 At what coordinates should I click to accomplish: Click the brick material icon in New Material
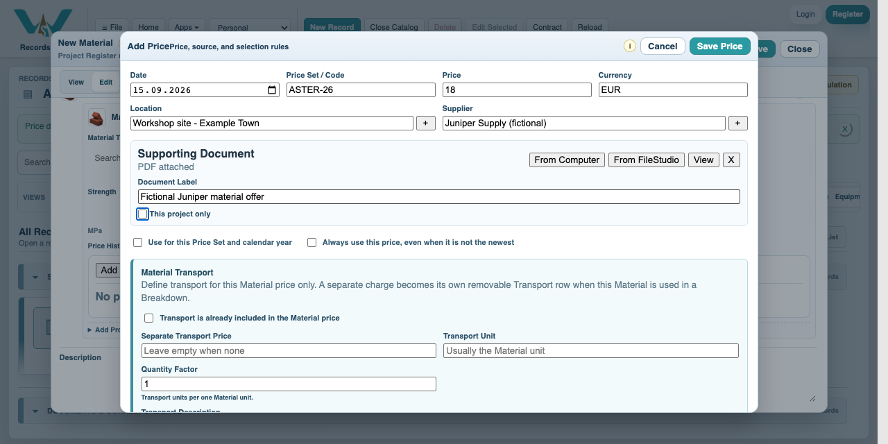[x=96, y=118]
